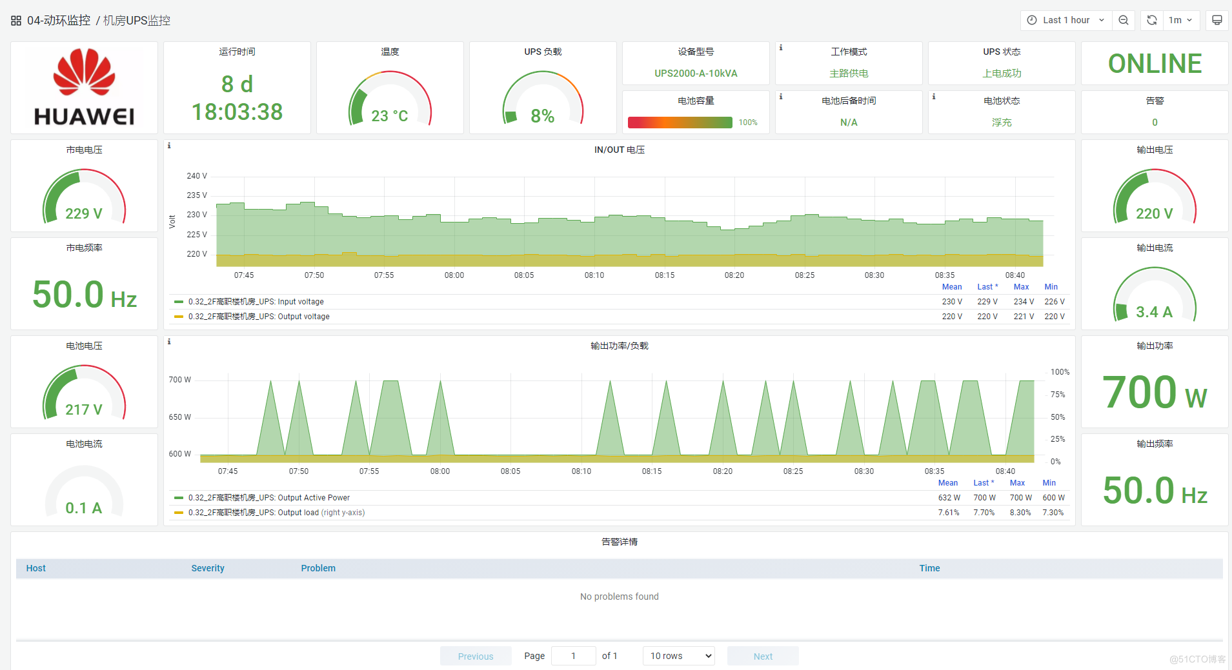Sort power legend by Mean column
This screenshot has width=1232, height=670.
(947, 483)
